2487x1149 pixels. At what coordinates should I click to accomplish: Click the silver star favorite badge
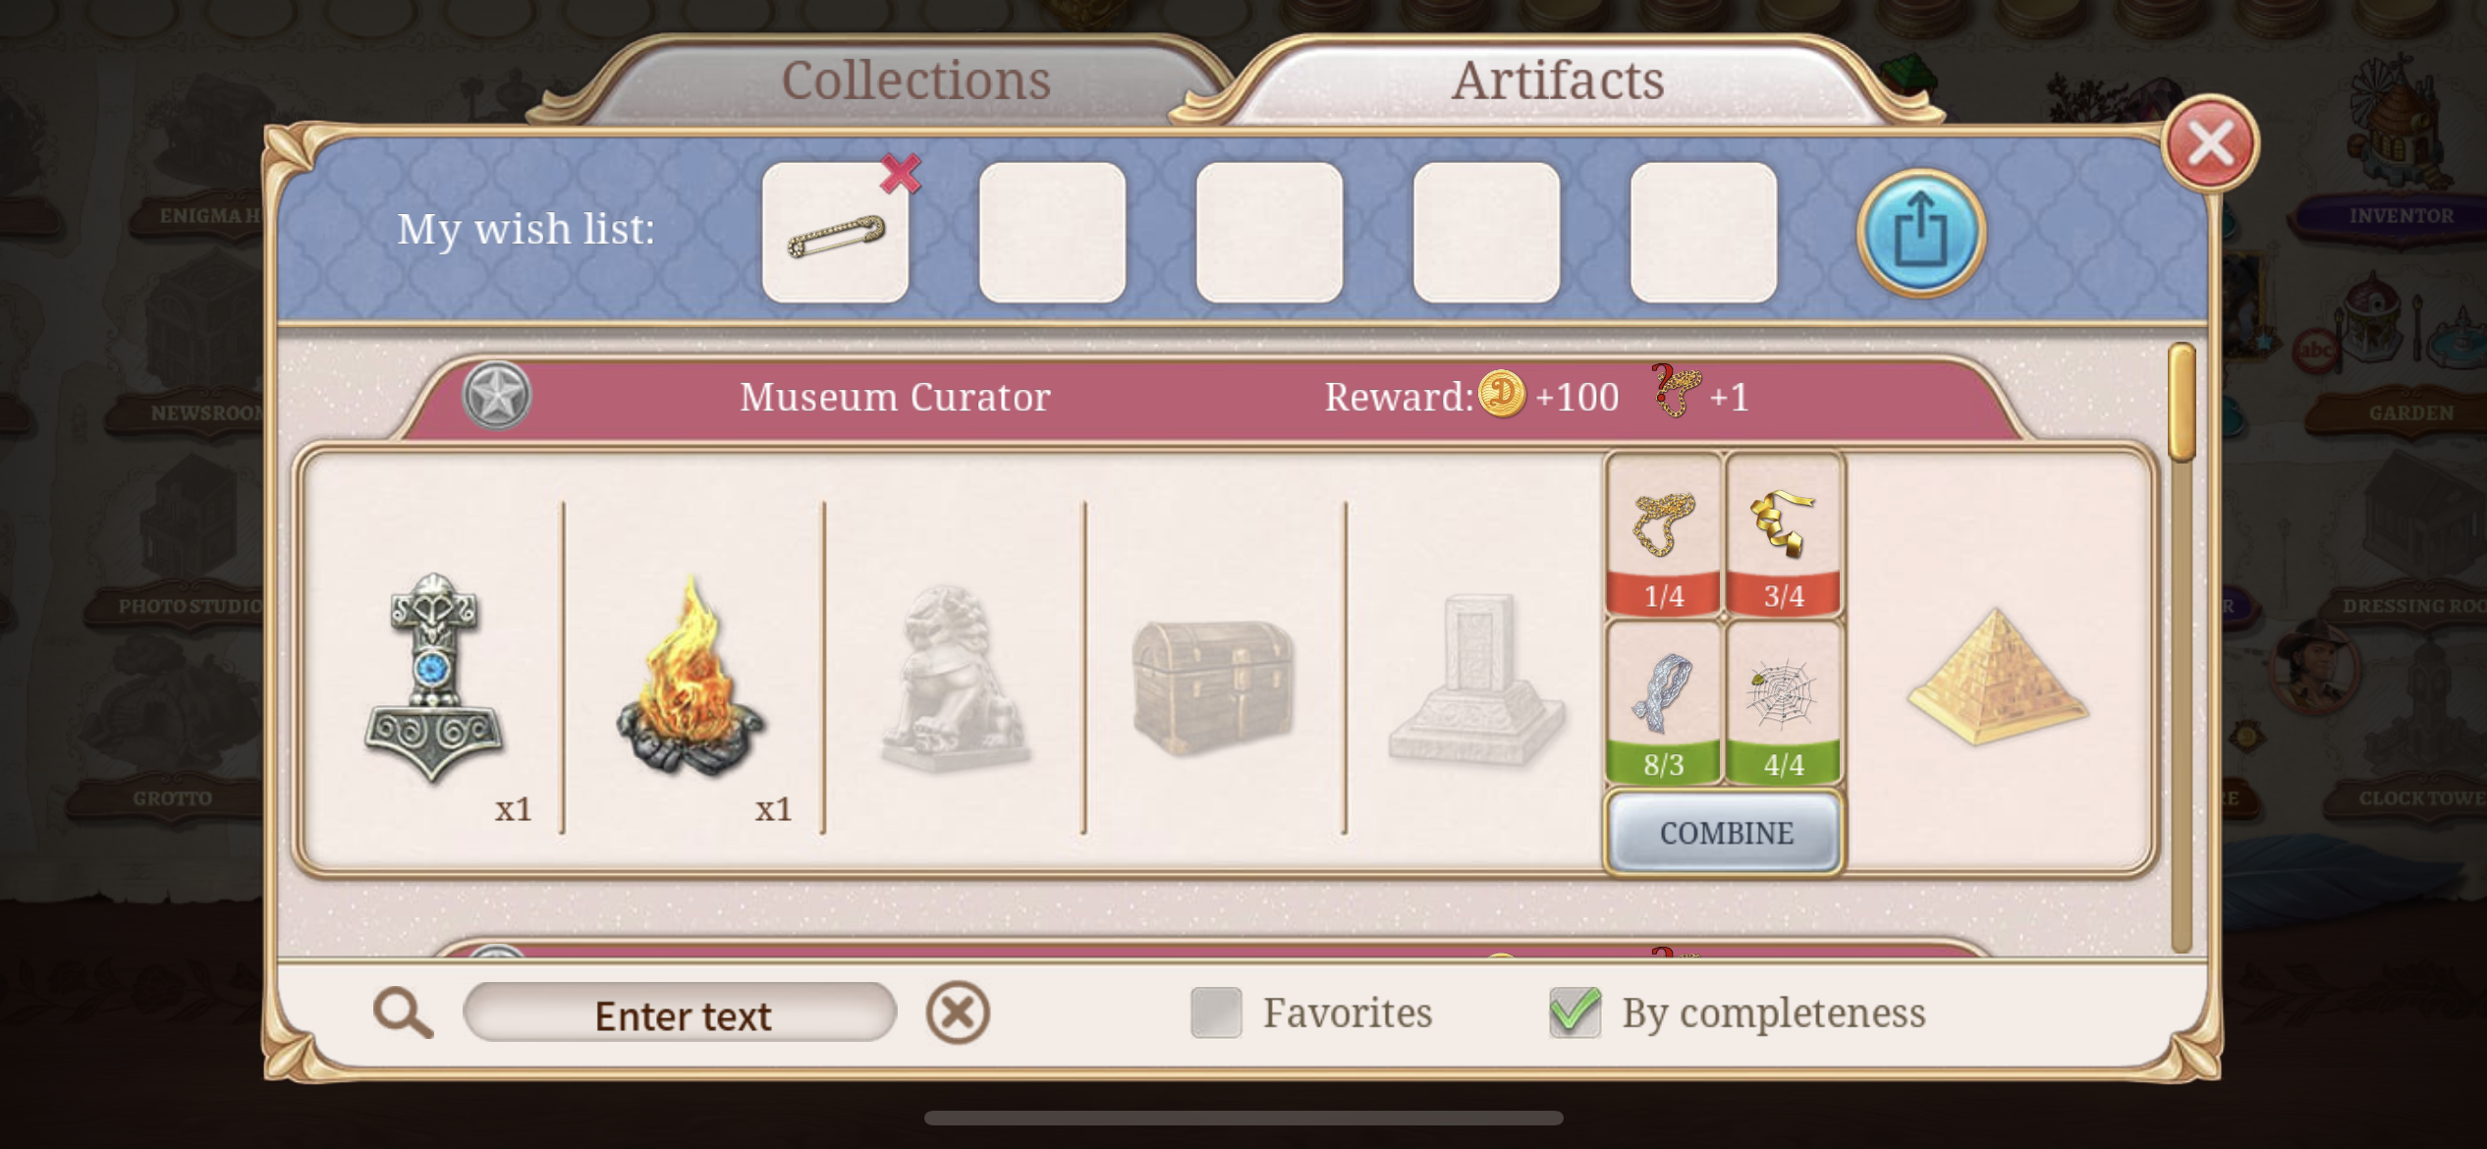pyautogui.click(x=497, y=396)
